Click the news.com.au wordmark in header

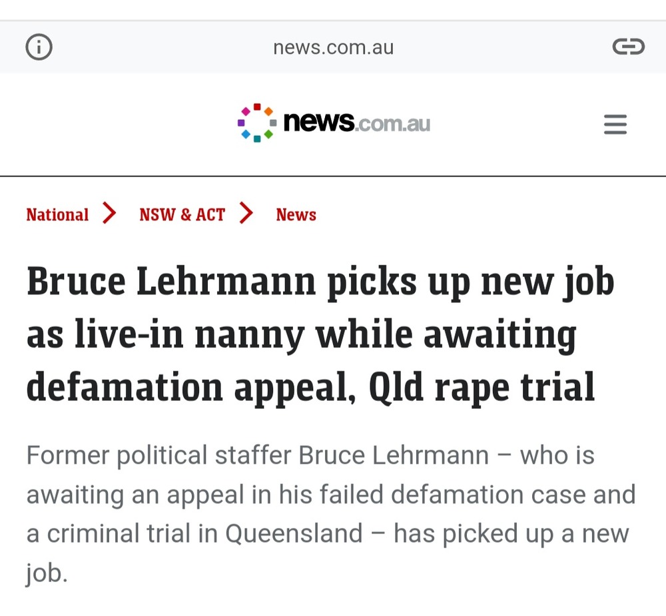(x=357, y=123)
